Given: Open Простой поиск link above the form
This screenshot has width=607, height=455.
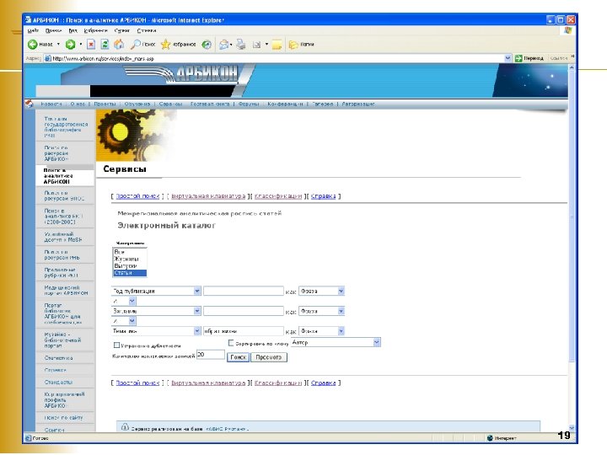Looking at the screenshot, I should click(137, 196).
